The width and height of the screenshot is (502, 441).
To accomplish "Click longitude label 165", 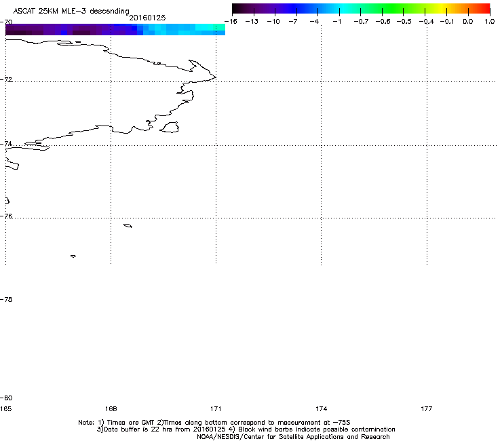I will pos(5,408).
